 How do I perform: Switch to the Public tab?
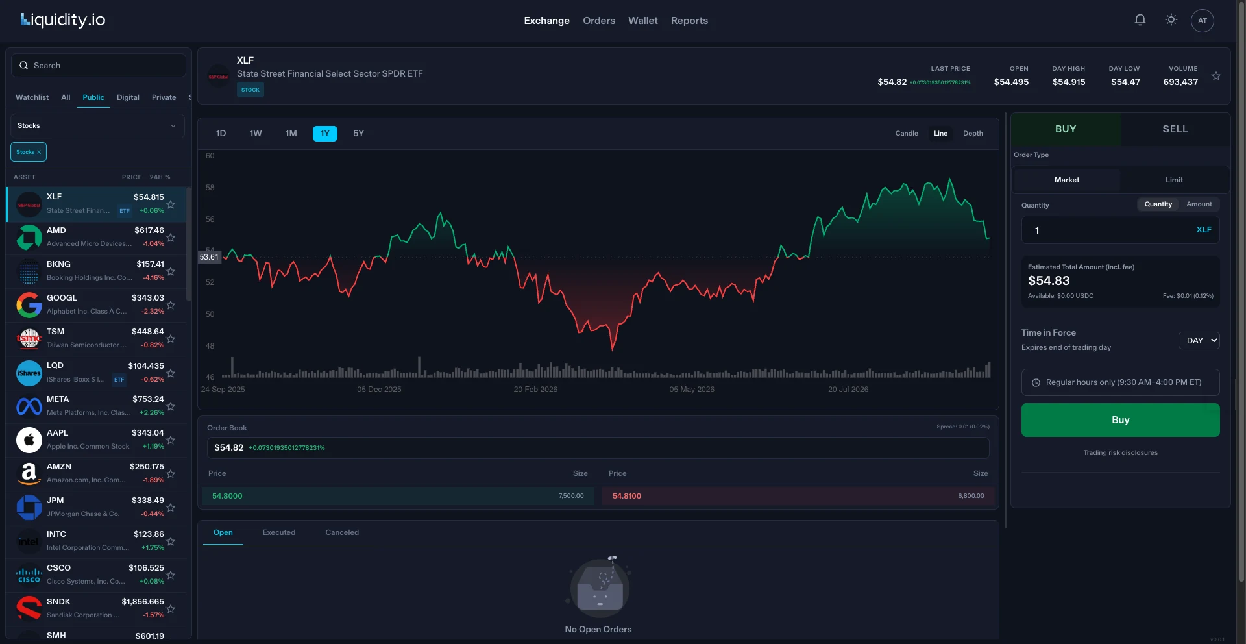[x=93, y=97]
